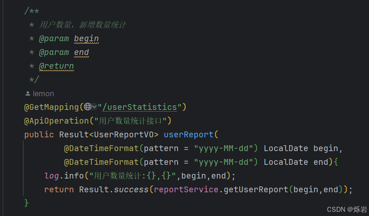Click the LocalDate type before begin parameter
This screenshot has height=216, width=369.
[x=286, y=148]
